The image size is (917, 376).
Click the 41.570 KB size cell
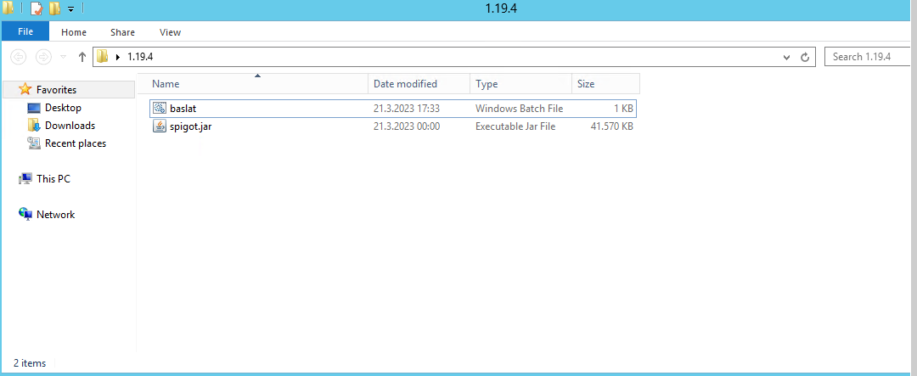(612, 126)
